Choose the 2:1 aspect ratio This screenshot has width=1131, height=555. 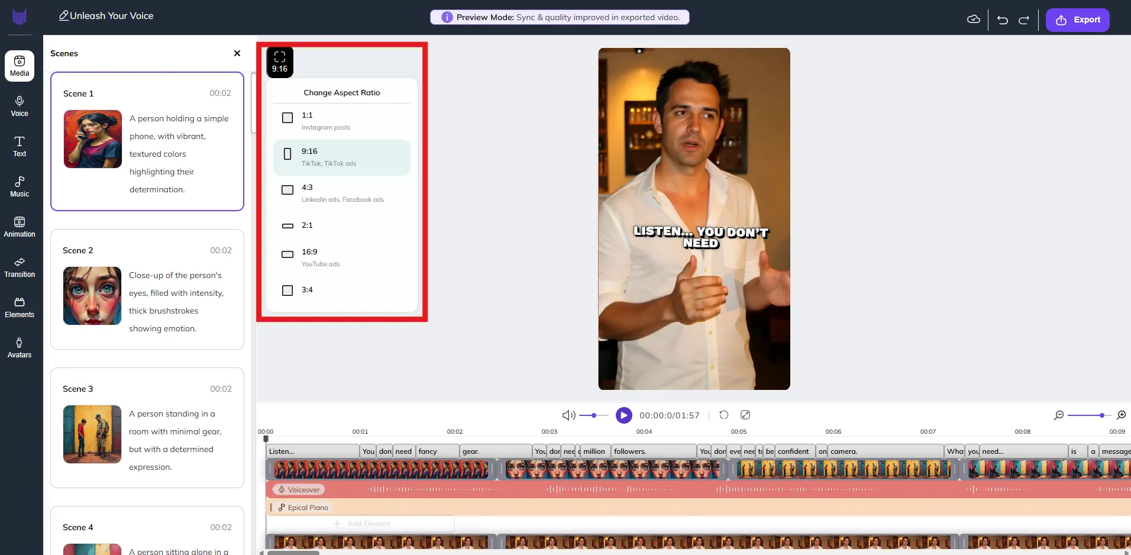click(x=342, y=225)
